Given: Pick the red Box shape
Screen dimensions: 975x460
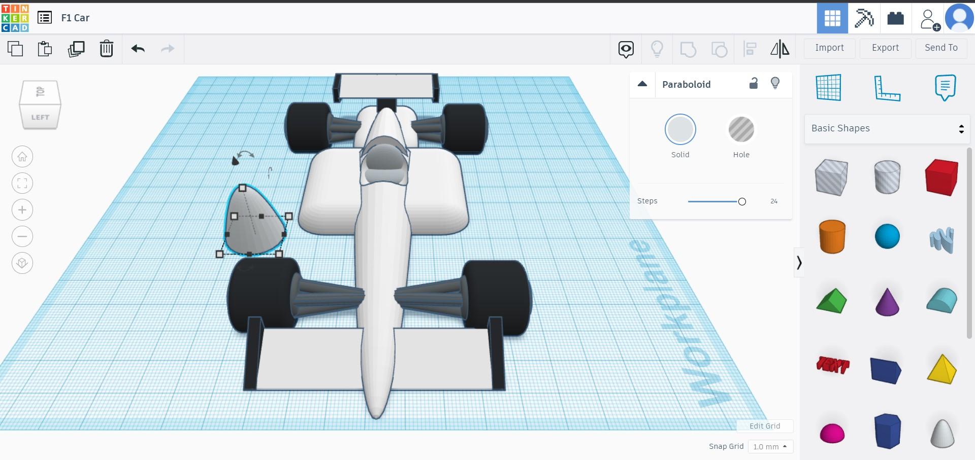Looking at the screenshot, I should click(x=941, y=178).
